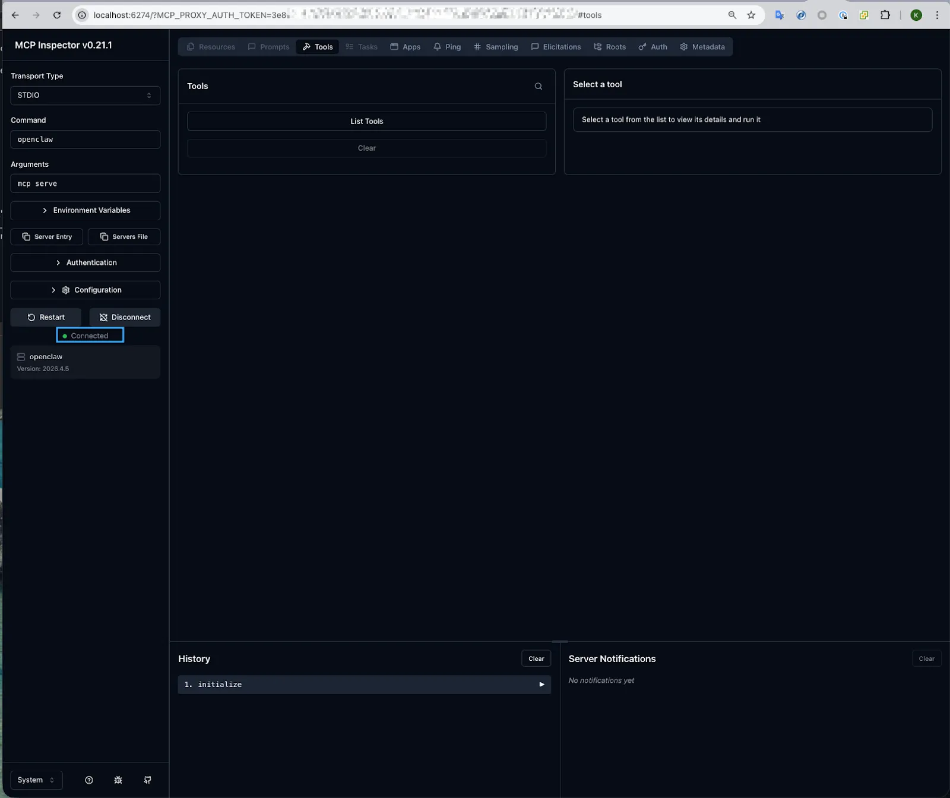This screenshot has height=798, width=950.
Task: Switch to the Ping tab
Action: click(x=447, y=47)
